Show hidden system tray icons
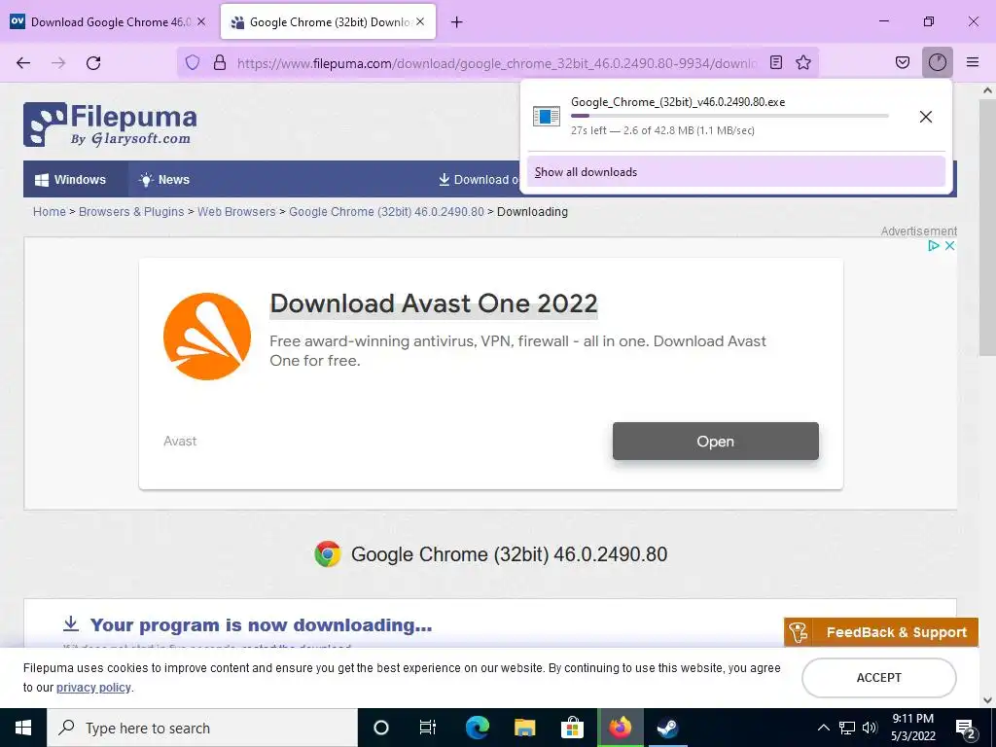 (x=823, y=728)
